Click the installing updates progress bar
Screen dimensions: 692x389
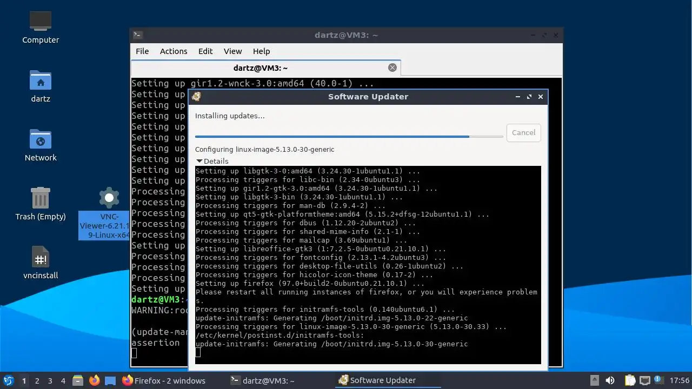click(x=349, y=137)
